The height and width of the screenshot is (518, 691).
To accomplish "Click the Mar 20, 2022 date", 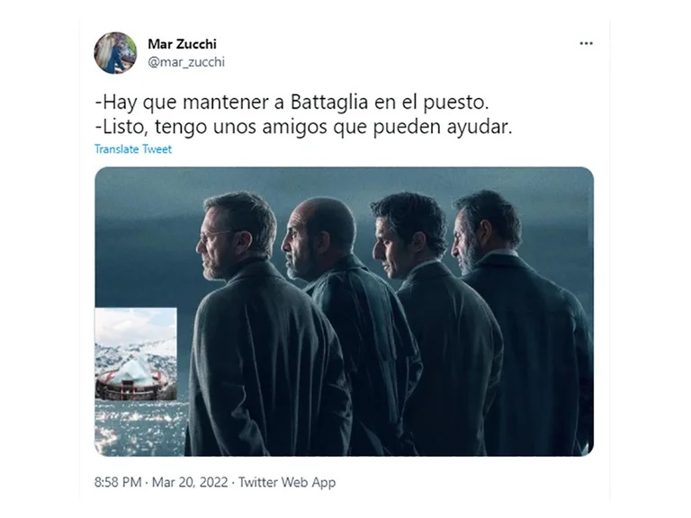I will click(x=190, y=482).
